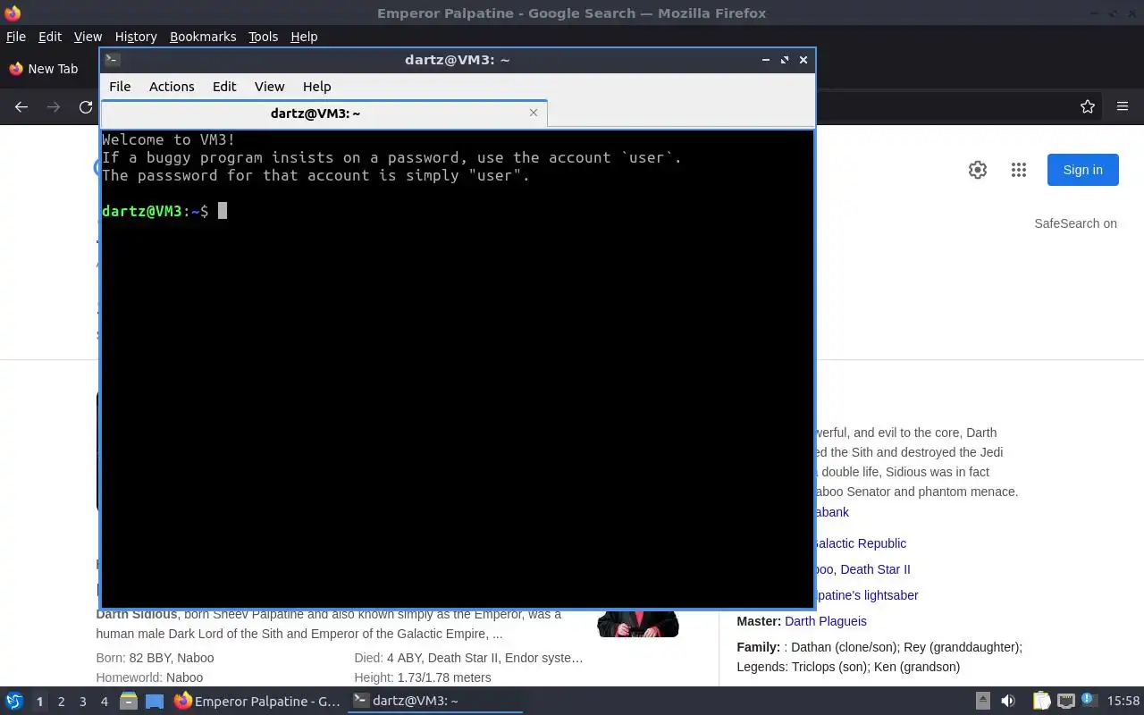Open terminal Edit menu
Viewport: 1144px width, 715px height.
(x=224, y=87)
